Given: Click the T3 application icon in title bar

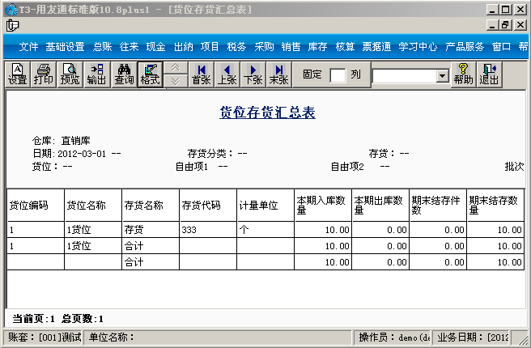Looking at the screenshot, I should (x=11, y=10).
